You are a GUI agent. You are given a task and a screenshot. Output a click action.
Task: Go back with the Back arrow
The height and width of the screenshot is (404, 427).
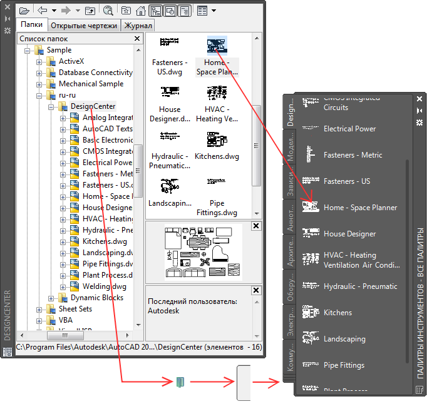coord(42,11)
